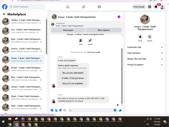Open Amber's conversation

tap(23, 69)
